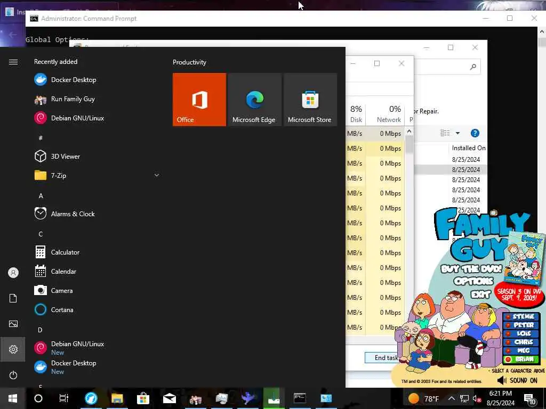This screenshot has width=546, height=409.
Task: Open notification center with 10 badge
Action: [529, 399]
